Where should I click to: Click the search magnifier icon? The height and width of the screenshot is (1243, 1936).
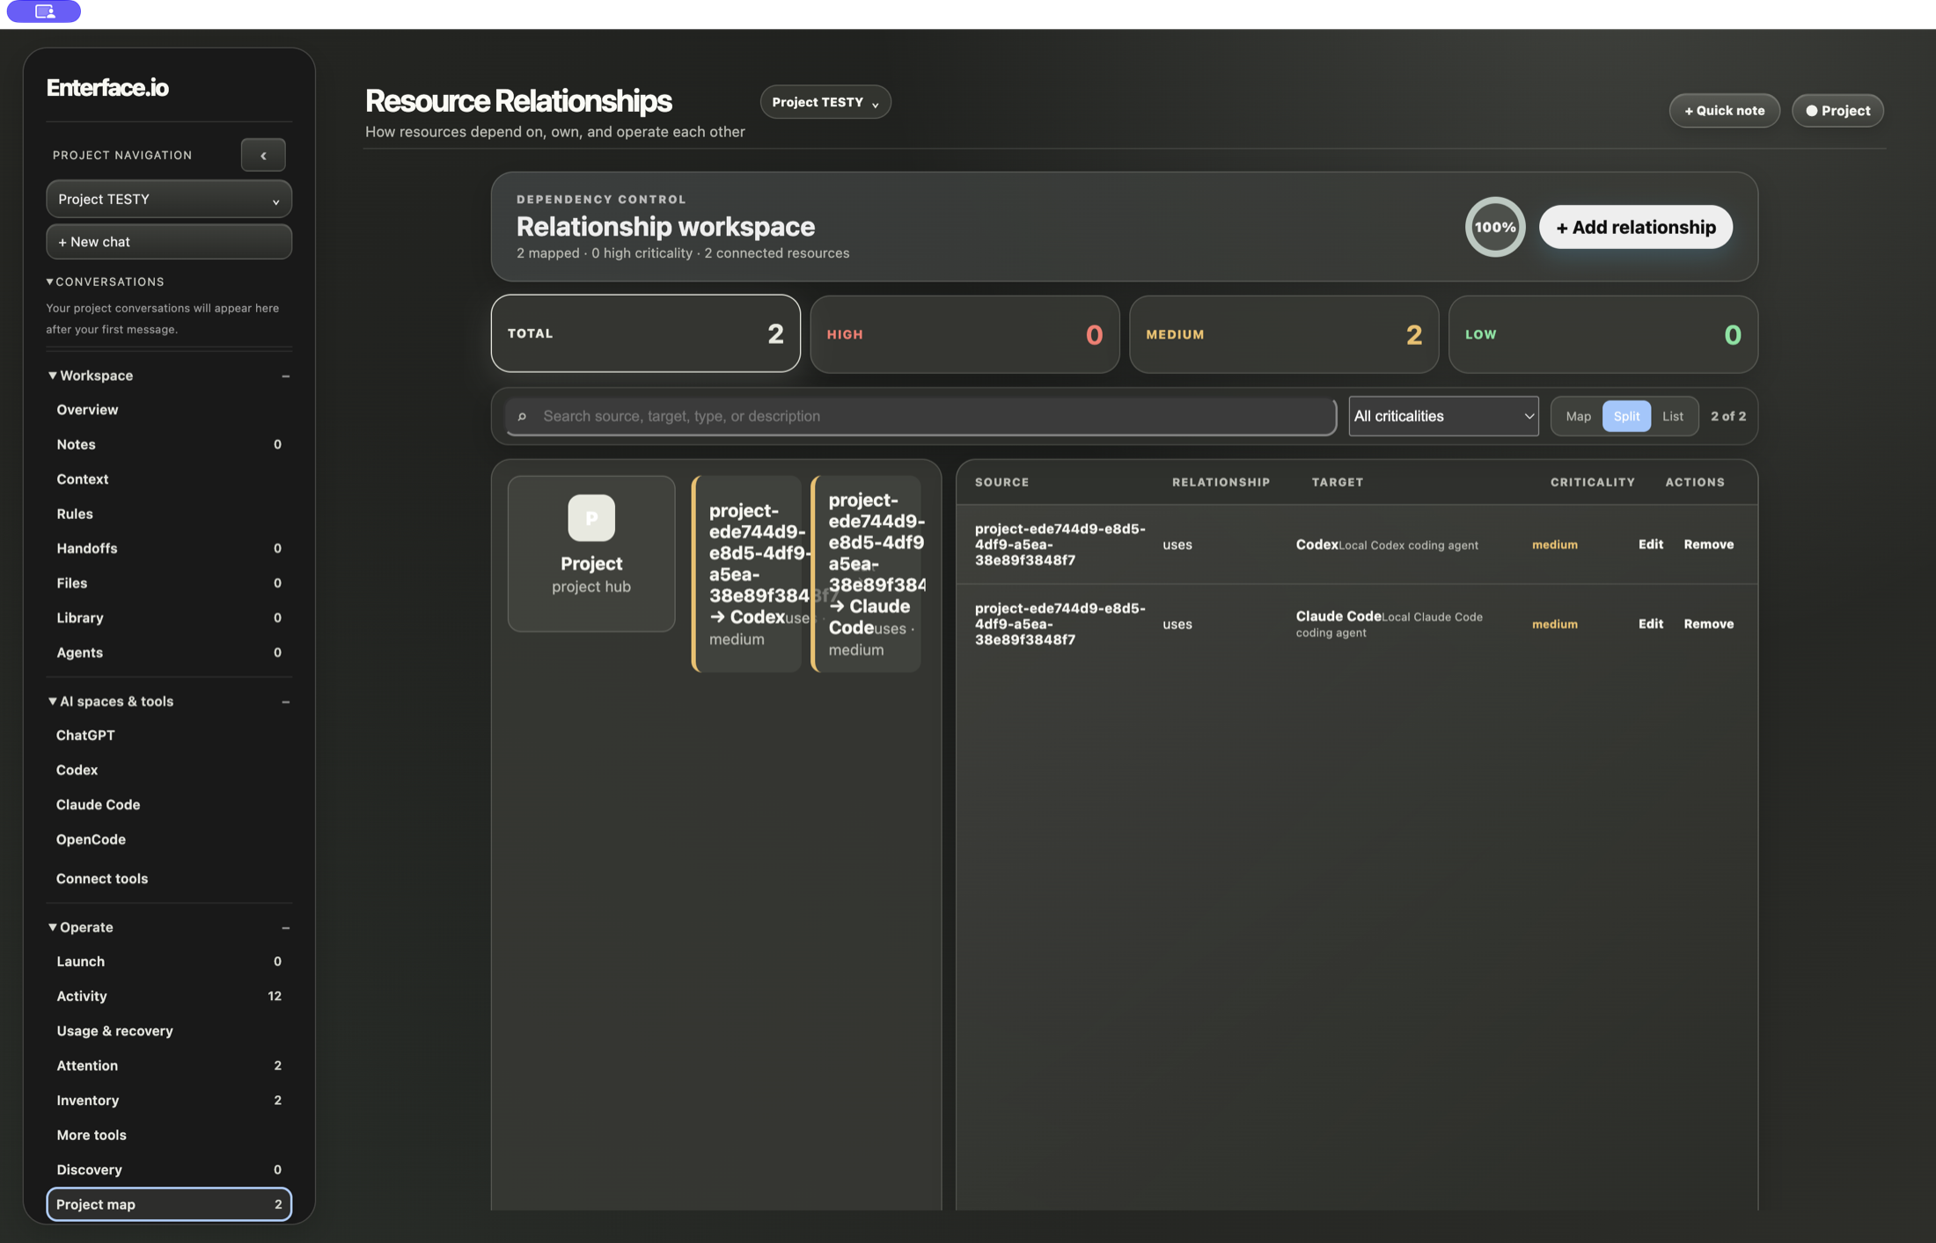[522, 416]
